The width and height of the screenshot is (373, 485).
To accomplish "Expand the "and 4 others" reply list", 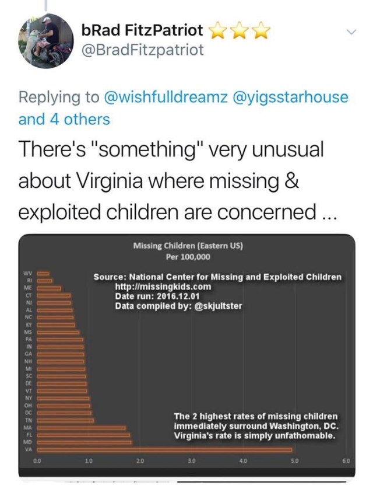I will click(x=64, y=120).
